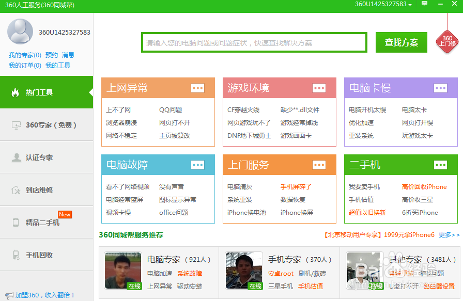Click the 查找方案 search button
Viewport: 463px width, 301px height.
[x=402, y=42]
